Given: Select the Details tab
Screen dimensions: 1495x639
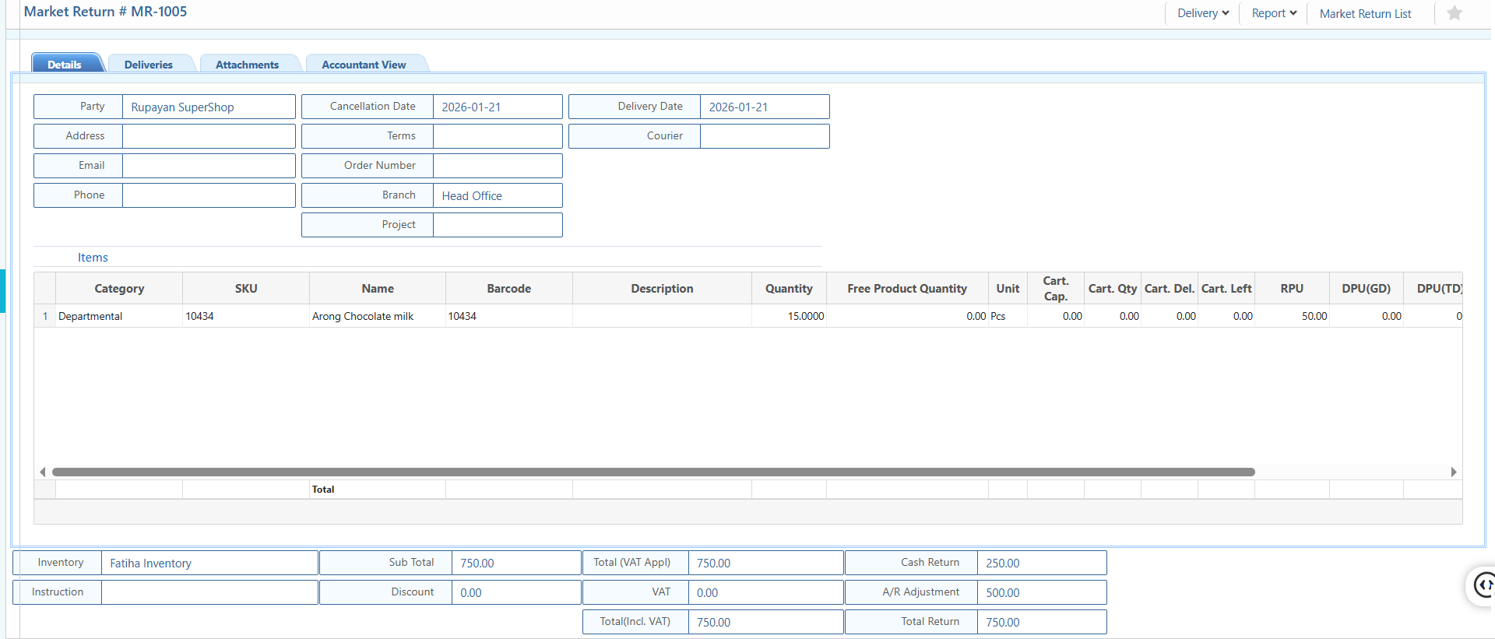Looking at the screenshot, I should click(65, 65).
